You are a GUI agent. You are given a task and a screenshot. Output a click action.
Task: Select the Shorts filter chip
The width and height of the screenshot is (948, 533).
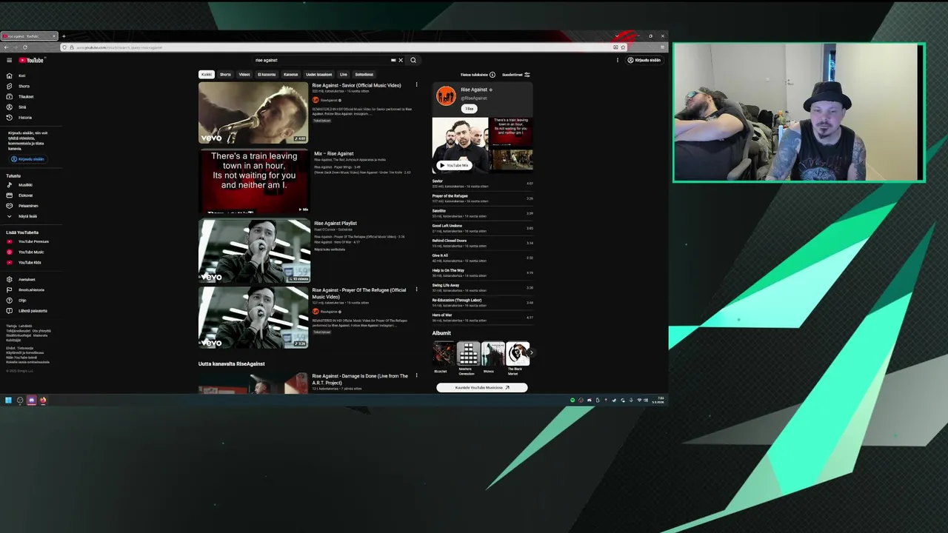[x=225, y=74]
